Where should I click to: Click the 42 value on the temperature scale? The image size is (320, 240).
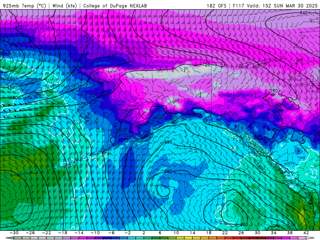pyautogui.click(x=306, y=233)
